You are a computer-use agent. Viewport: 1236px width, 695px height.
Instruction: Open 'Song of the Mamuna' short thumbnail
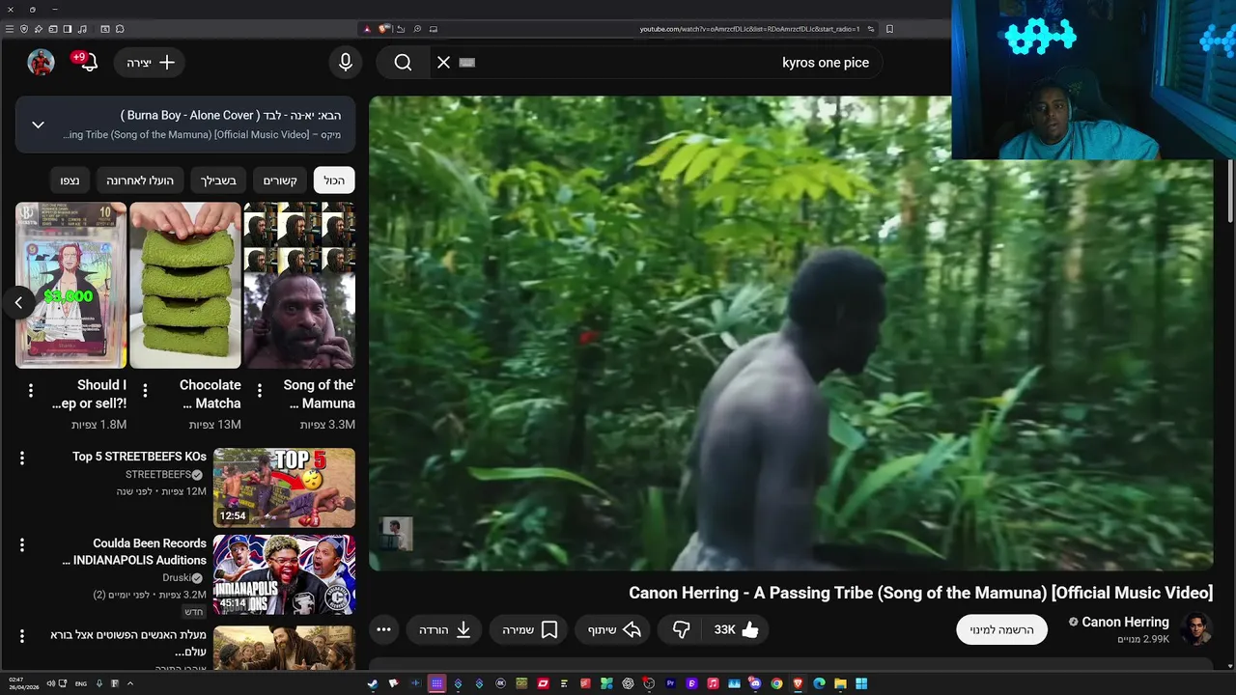point(299,286)
